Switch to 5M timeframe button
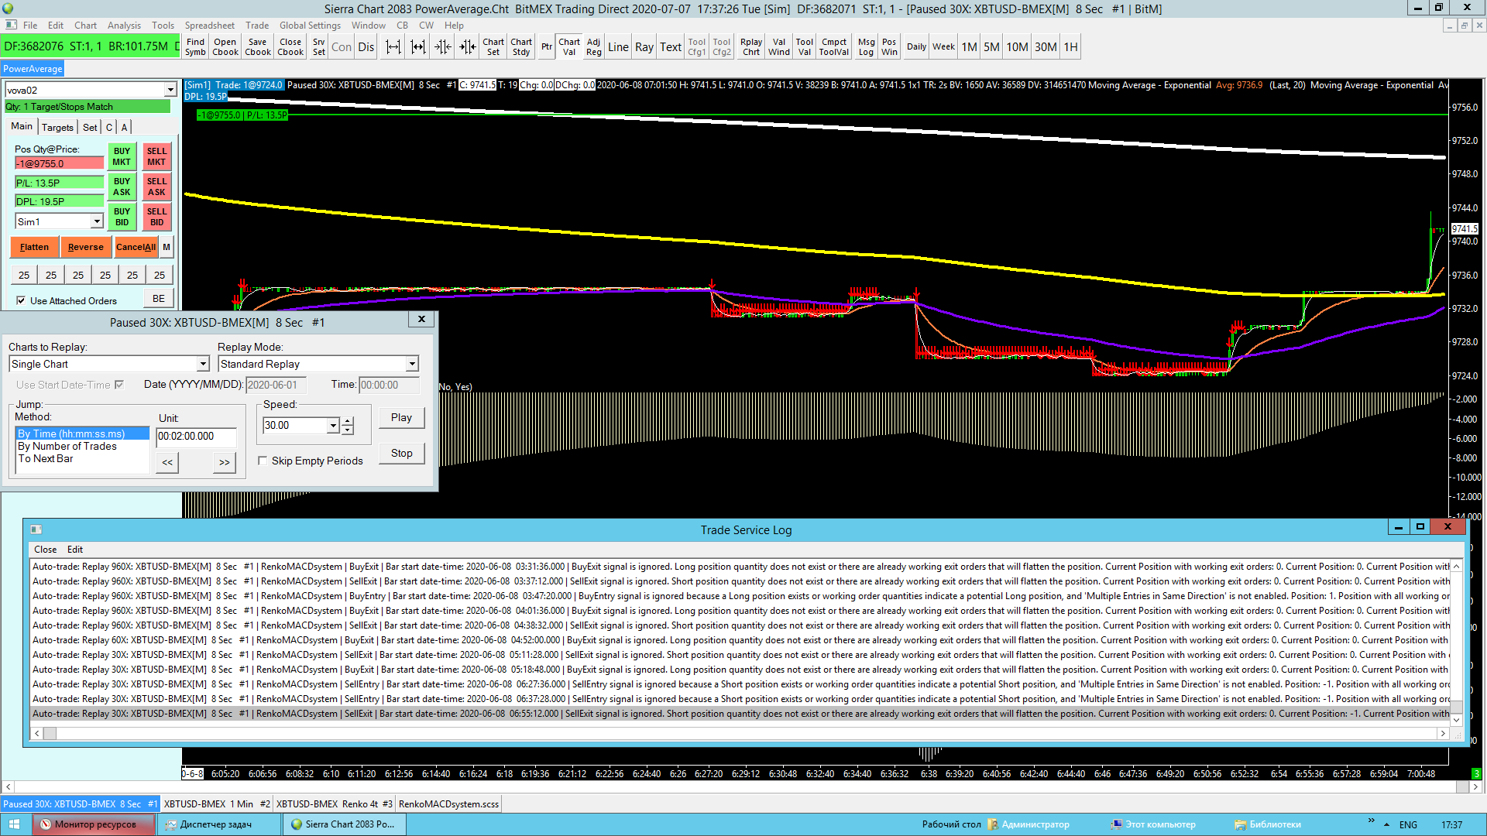 pos(991,47)
